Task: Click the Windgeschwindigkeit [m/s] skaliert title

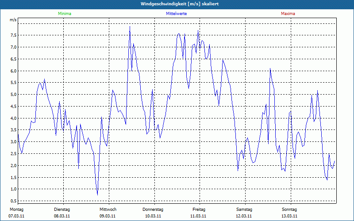Action: point(180,4)
